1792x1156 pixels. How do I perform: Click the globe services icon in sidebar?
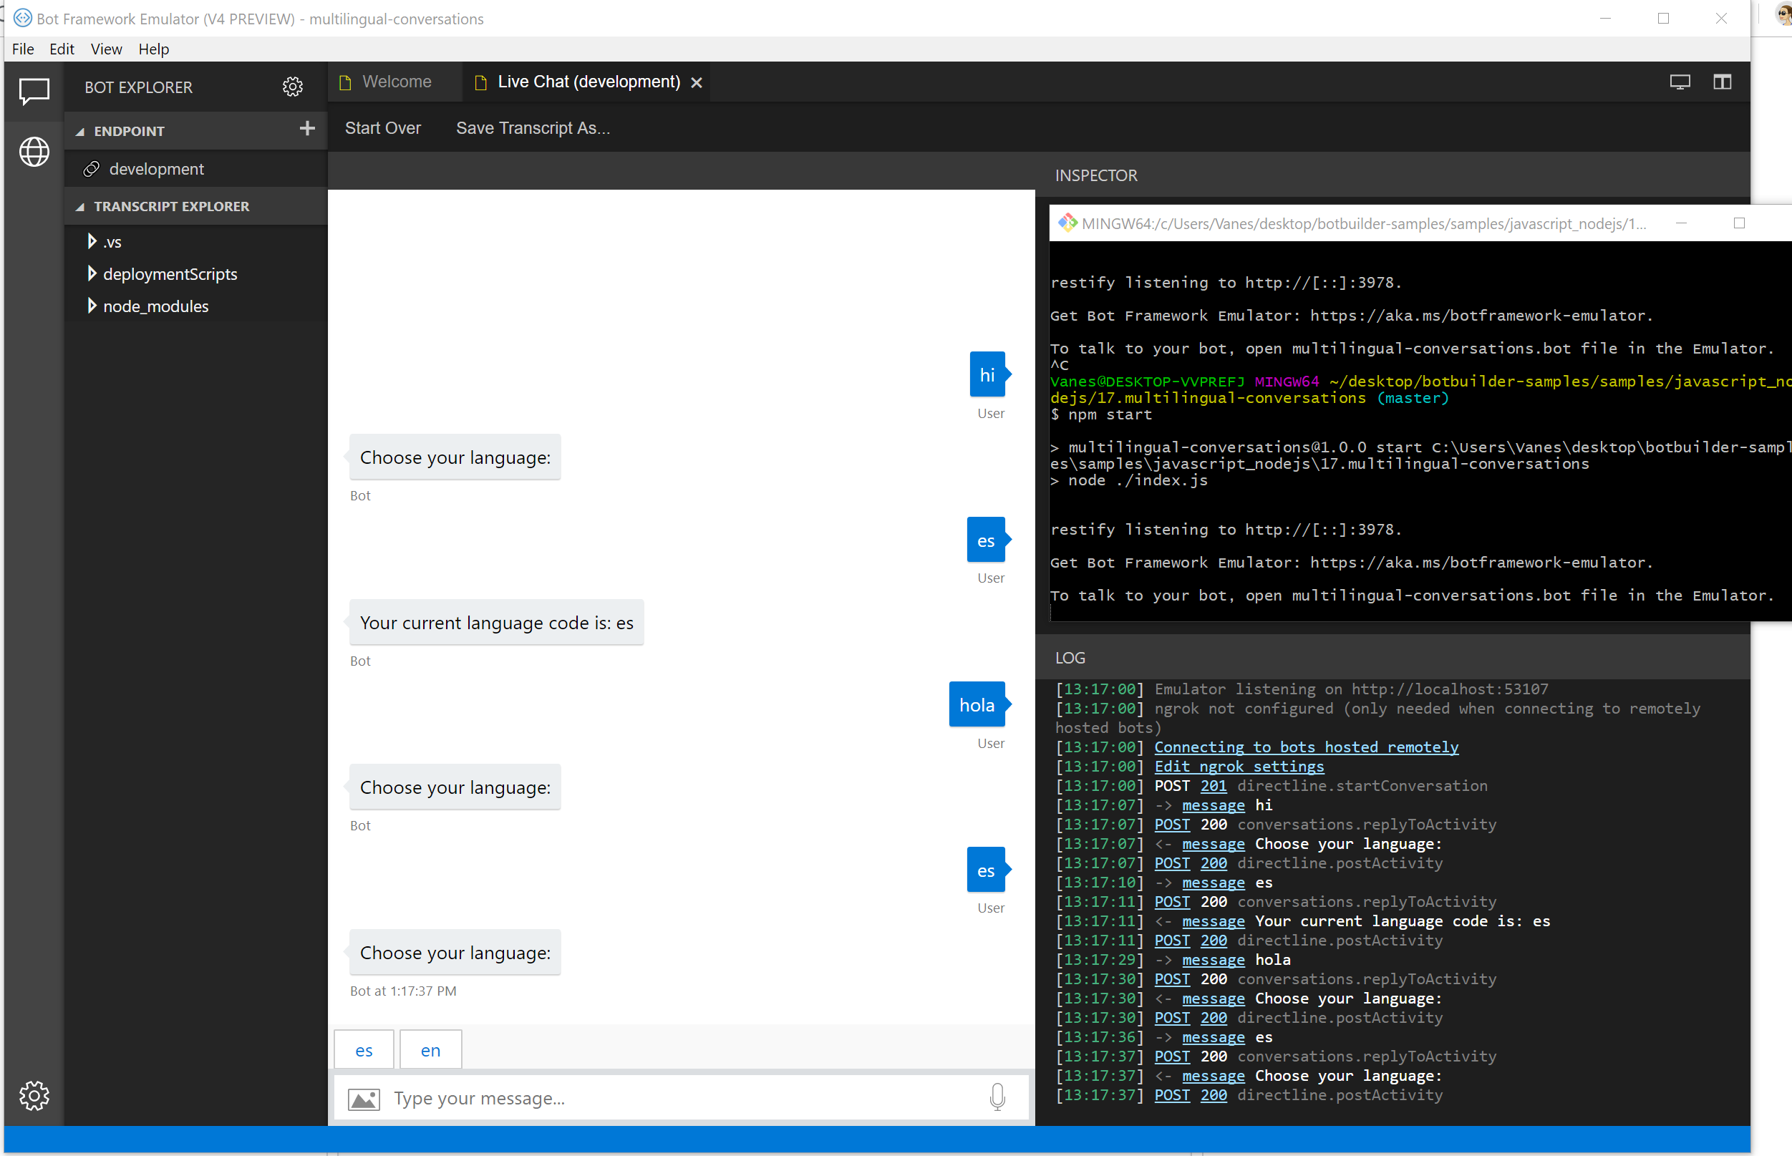click(x=34, y=152)
